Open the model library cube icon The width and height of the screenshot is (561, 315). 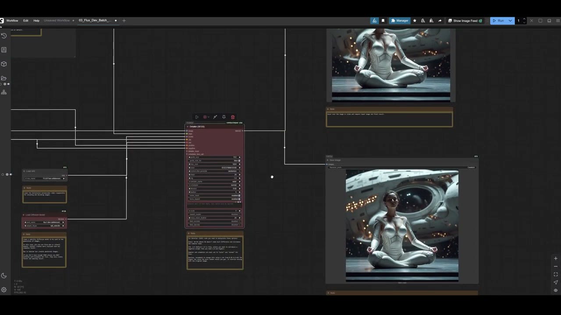coord(4,64)
